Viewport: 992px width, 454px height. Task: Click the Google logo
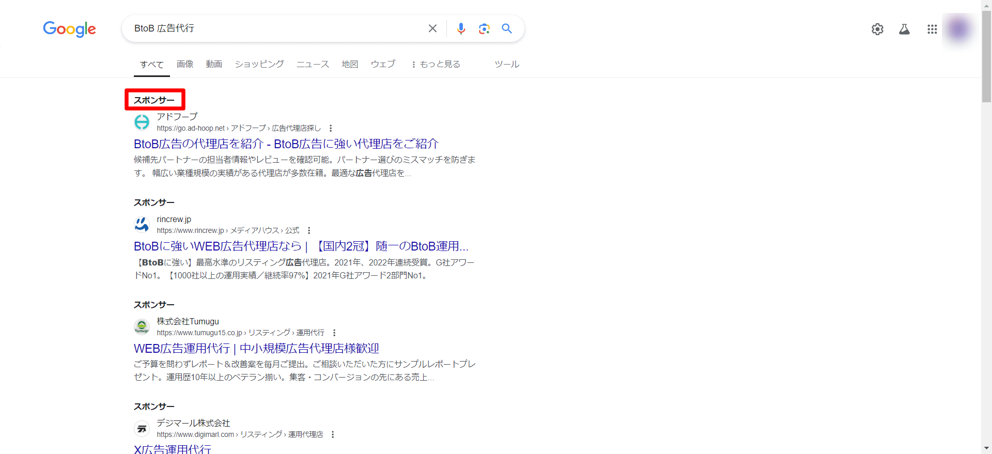click(69, 29)
